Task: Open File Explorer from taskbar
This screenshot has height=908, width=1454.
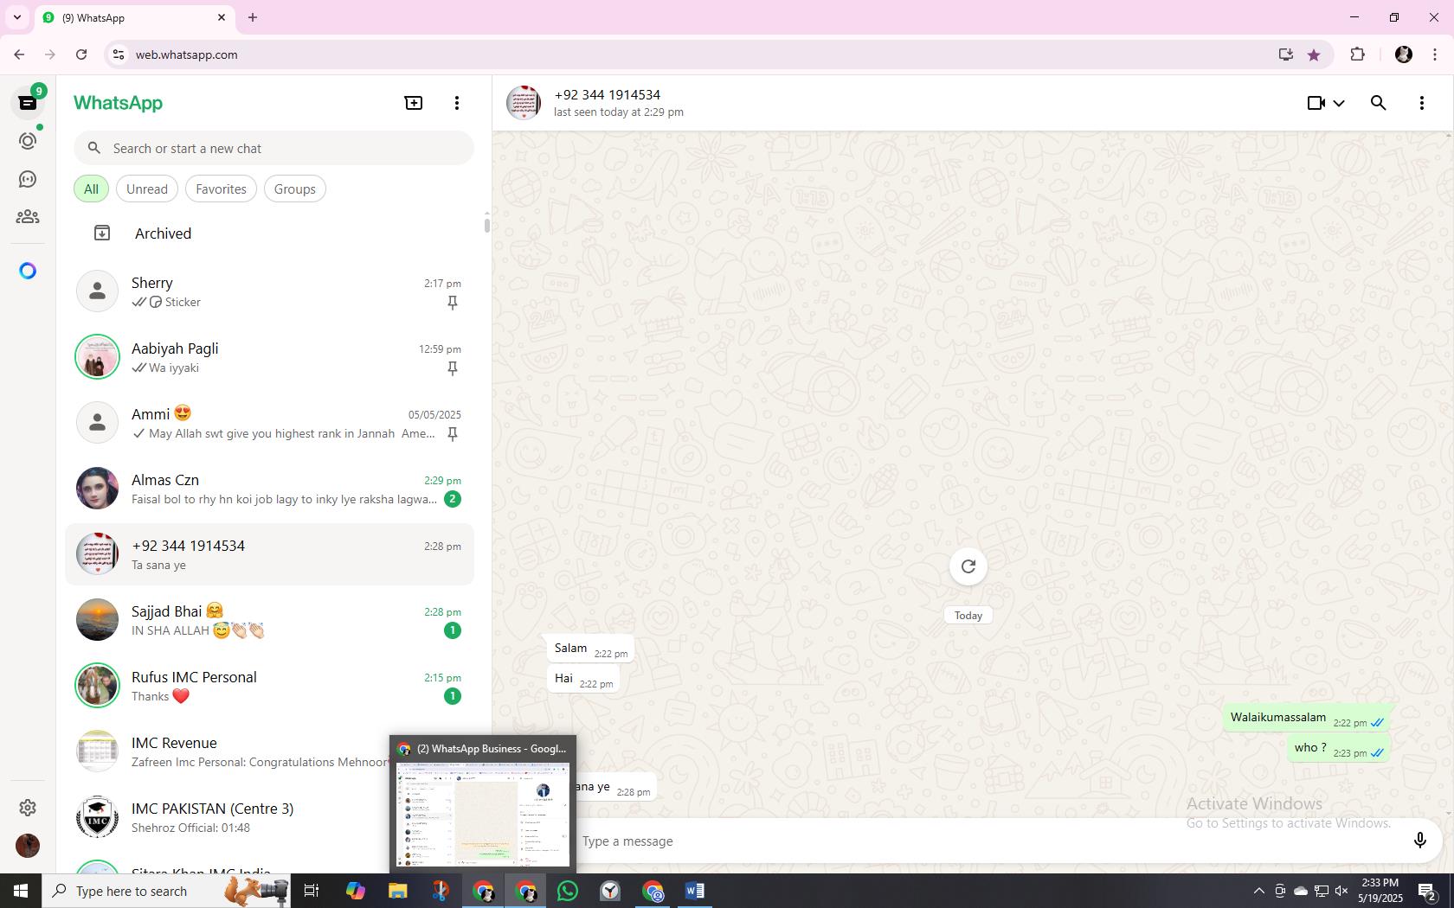Action: pyautogui.click(x=397, y=891)
